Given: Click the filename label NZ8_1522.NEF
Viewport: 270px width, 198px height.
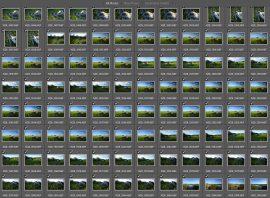Looking at the screenshot, I should [78, 74].
